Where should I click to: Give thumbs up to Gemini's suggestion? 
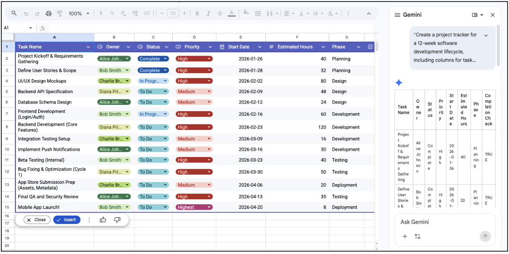tap(103, 219)
